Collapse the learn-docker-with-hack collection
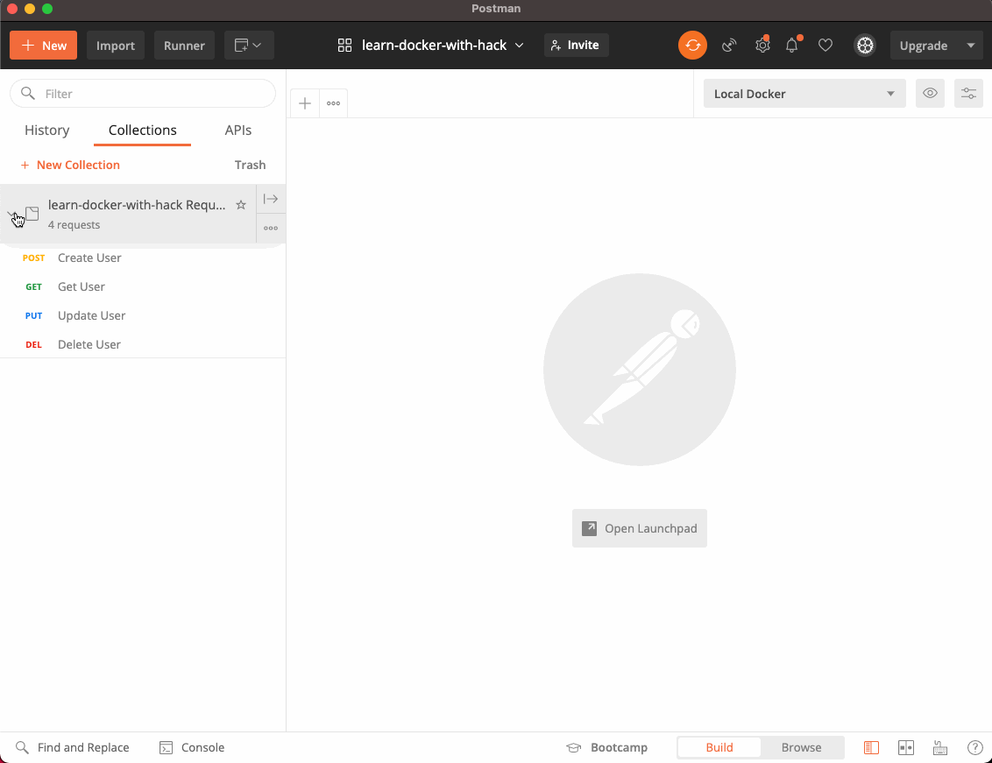The width and height of the screenshot is (992, 763). tap(12, 215)
